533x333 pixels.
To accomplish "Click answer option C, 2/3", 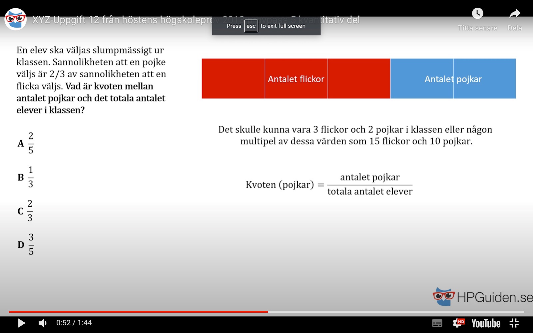I will 25,211.
